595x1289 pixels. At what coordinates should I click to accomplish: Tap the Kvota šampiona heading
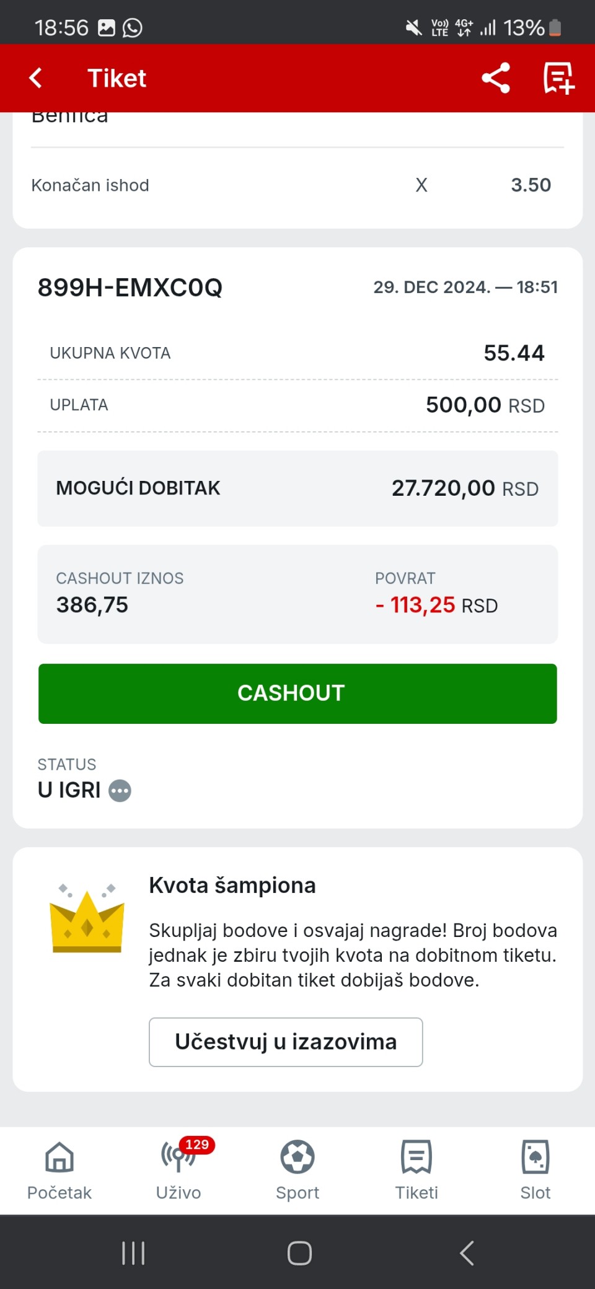click(x=232, y=886)
